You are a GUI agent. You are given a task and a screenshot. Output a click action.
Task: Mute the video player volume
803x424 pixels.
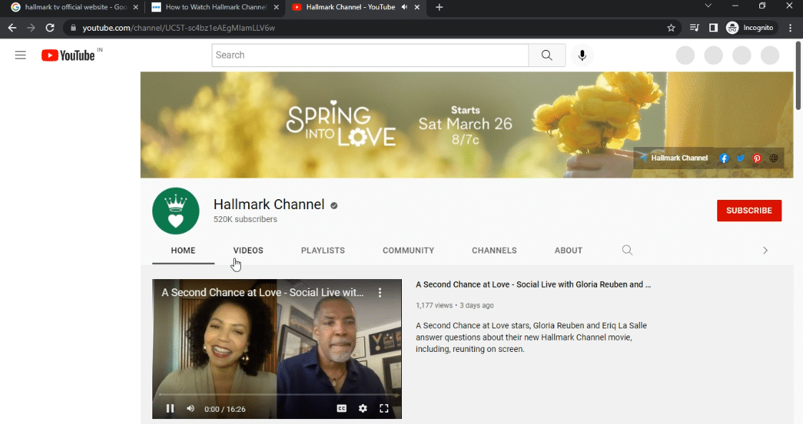point(190,408)
